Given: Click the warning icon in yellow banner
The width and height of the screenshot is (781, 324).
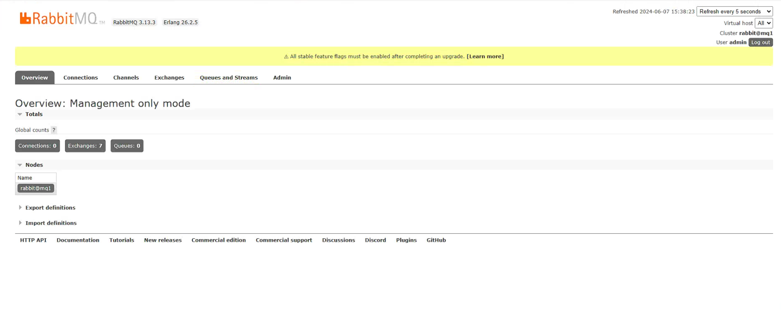Looking at the screenshot, I should pyautogui.click(x=286, y=56).
